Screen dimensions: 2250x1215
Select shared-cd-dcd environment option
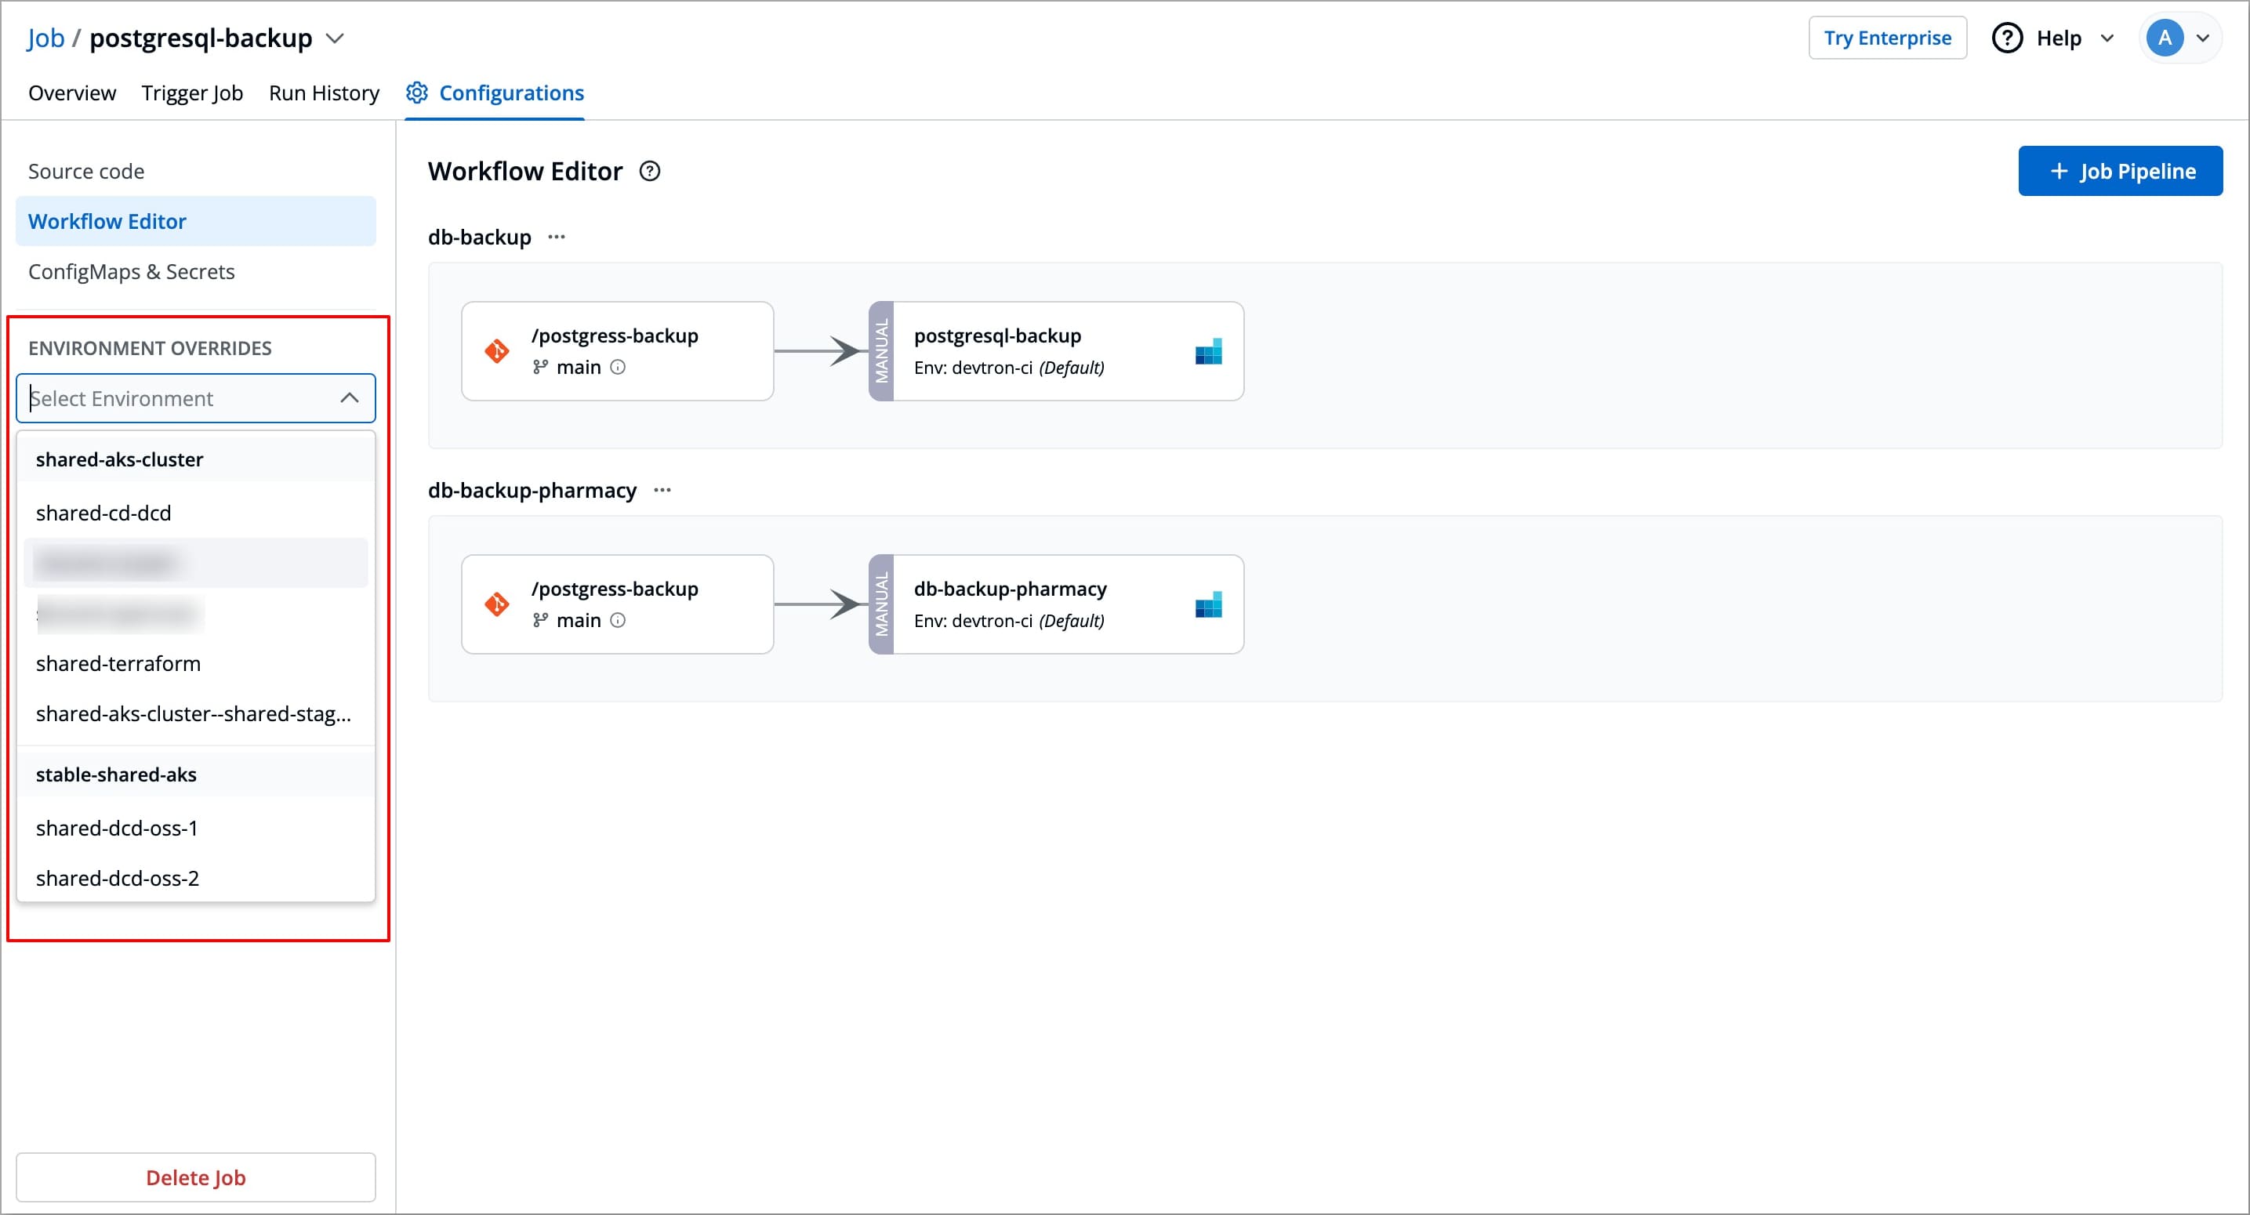point(103,513)
